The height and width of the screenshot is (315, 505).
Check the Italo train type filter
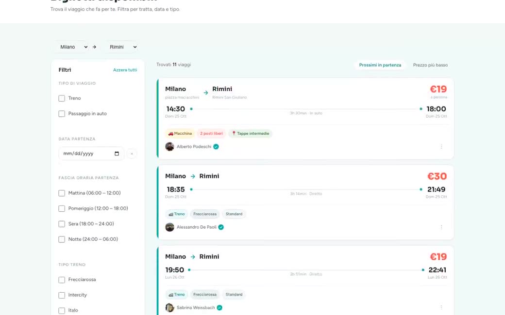62,311
